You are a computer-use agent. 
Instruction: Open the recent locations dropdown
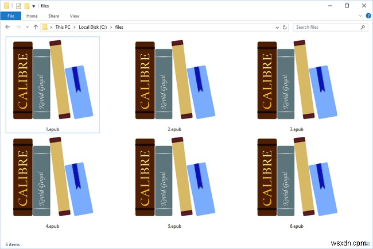[27, 27]
